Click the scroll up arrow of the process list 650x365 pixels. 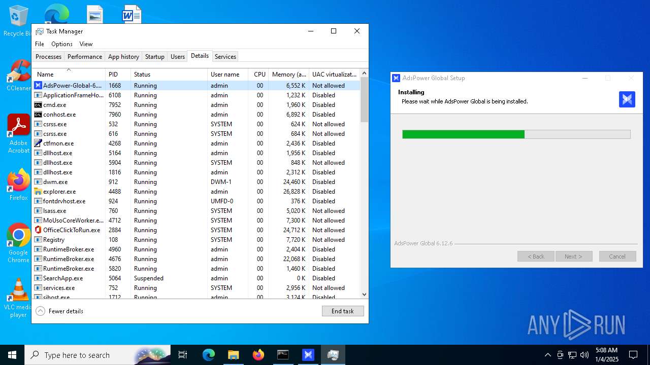(364, 74)
